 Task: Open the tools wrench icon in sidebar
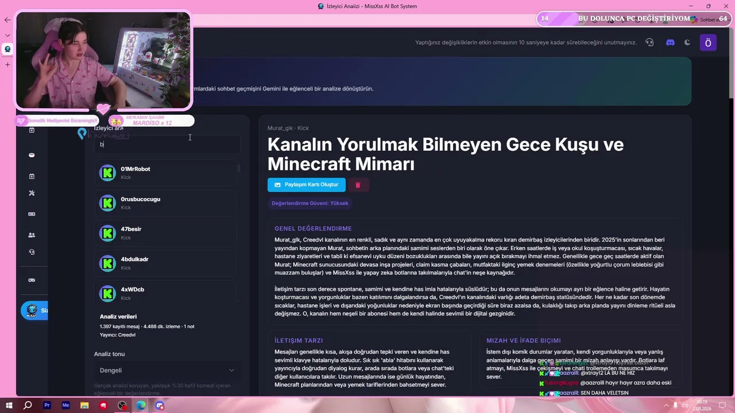pyautogui.click(x=32, y=193)
